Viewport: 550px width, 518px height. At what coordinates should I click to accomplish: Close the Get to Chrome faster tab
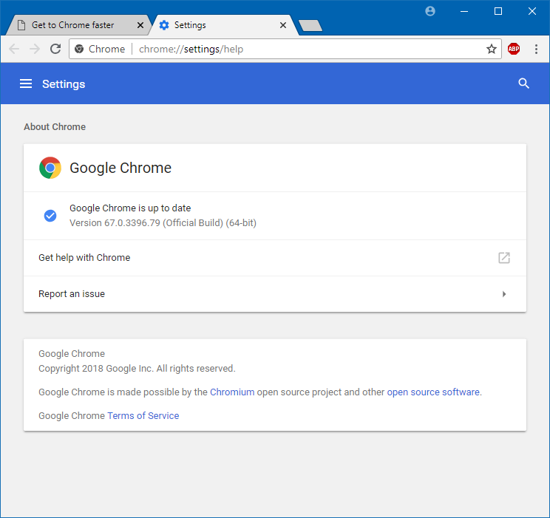[x=140, y=25]
